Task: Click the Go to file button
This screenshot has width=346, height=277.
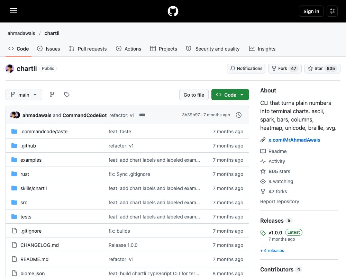Action: [x=194, y=95]
